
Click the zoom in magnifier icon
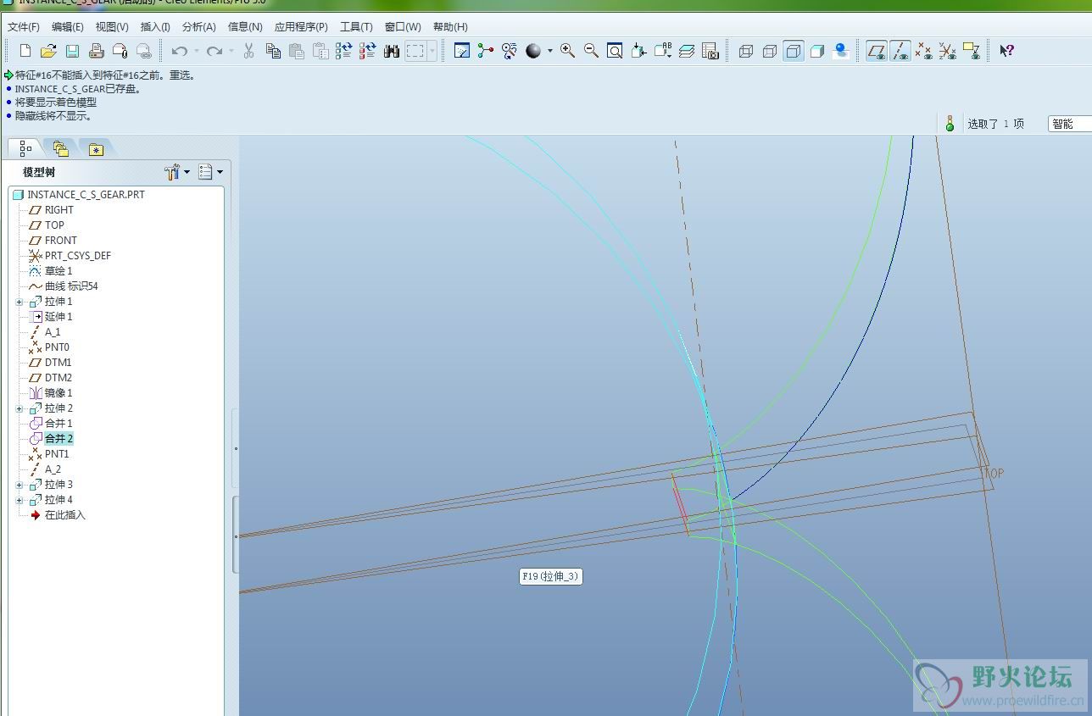pyautogui.click(x=567, y=51)
